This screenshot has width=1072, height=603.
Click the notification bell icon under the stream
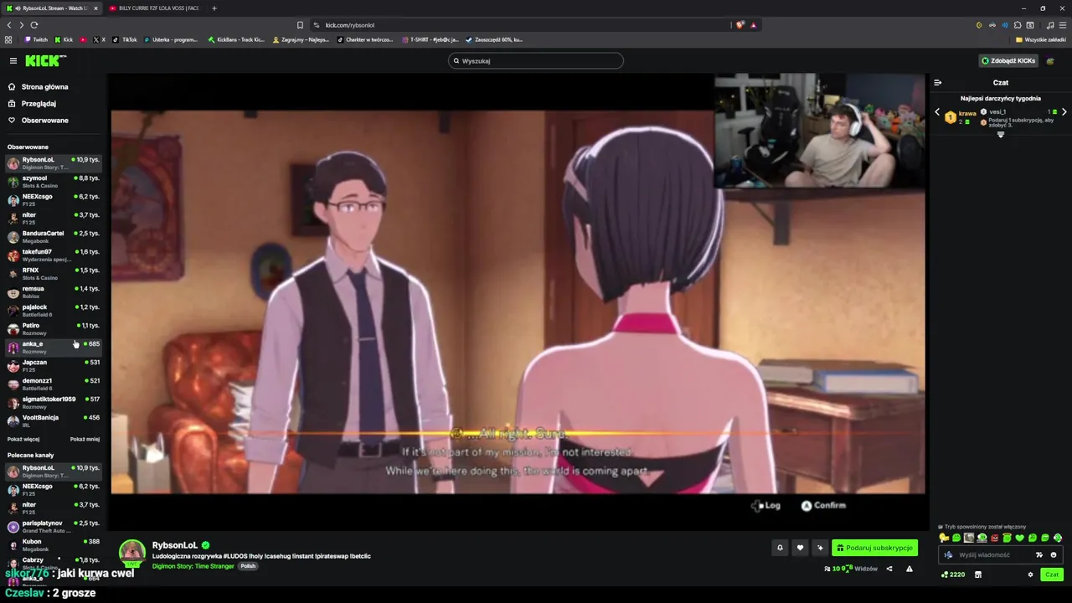pos(780,548)
